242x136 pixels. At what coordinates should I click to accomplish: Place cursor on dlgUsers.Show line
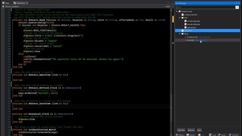pyautogui.click(x=32, y=51)
